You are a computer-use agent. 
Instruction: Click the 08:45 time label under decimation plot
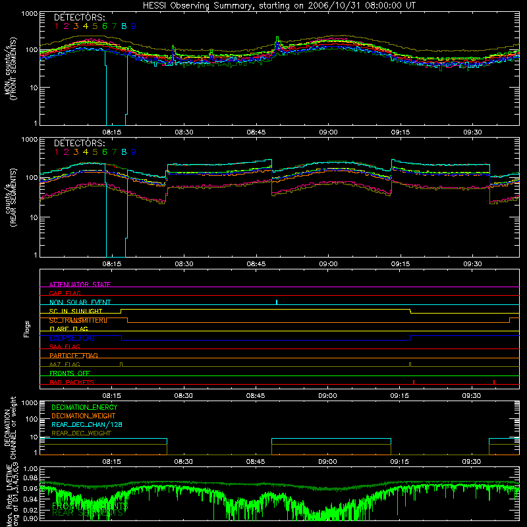click(256, 462)
